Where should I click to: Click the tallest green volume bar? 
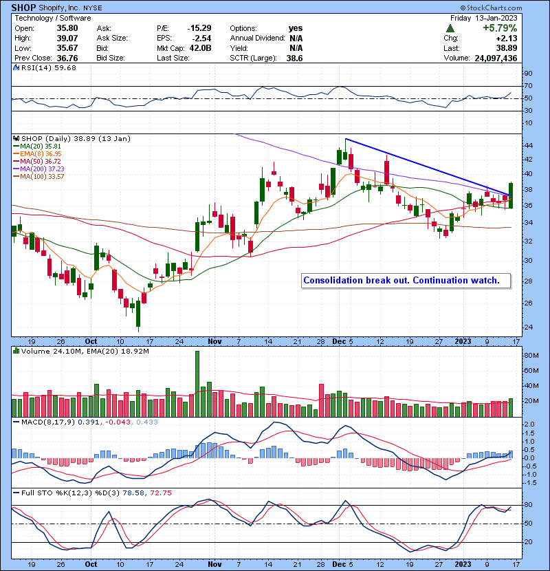pos(197,384)
